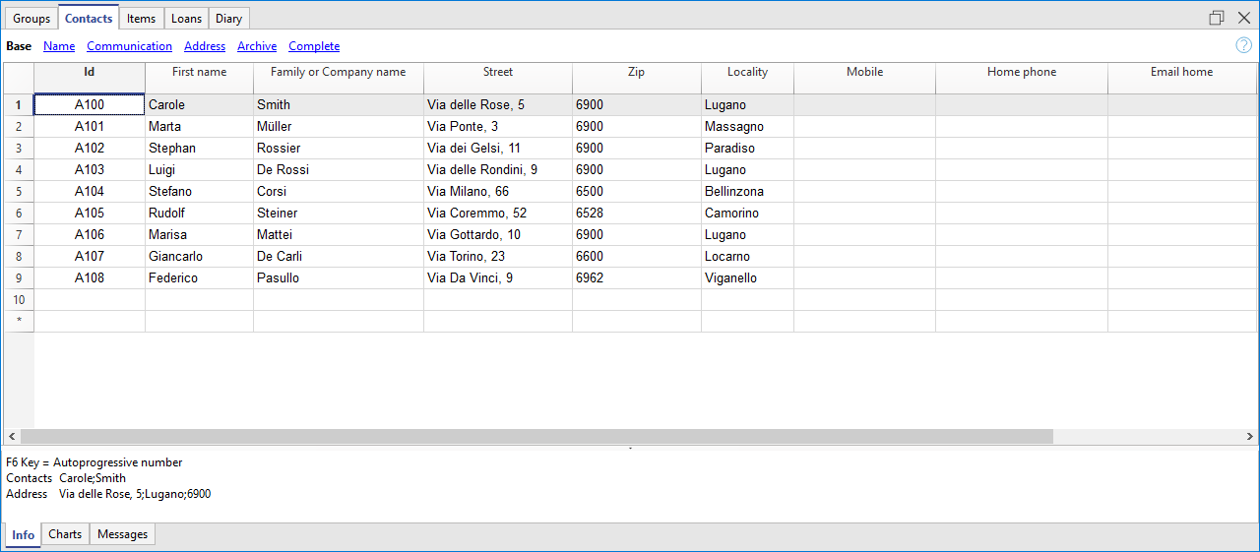
Task: Switch to the Archive view
Action: tap(257, 46)
